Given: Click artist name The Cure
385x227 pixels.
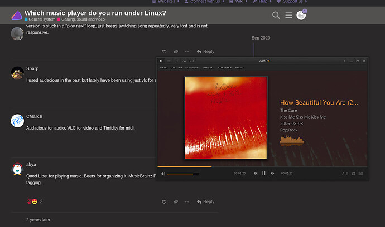Looking at the screenshot, I should pyautogui.click(x=288, y=110).
